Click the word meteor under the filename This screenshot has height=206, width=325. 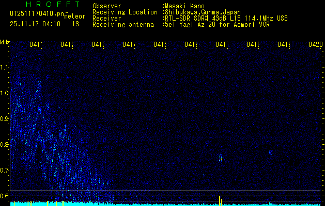[75, 16]
